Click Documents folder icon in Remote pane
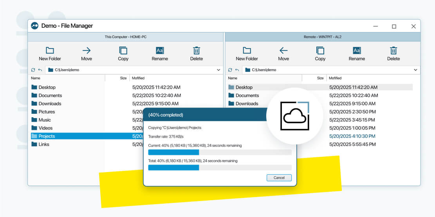 (x=231, y=95)
